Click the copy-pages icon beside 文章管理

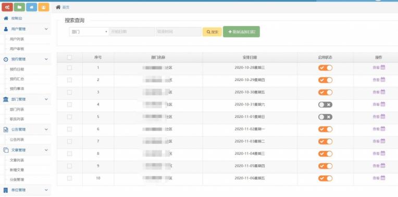pos(6,150)
